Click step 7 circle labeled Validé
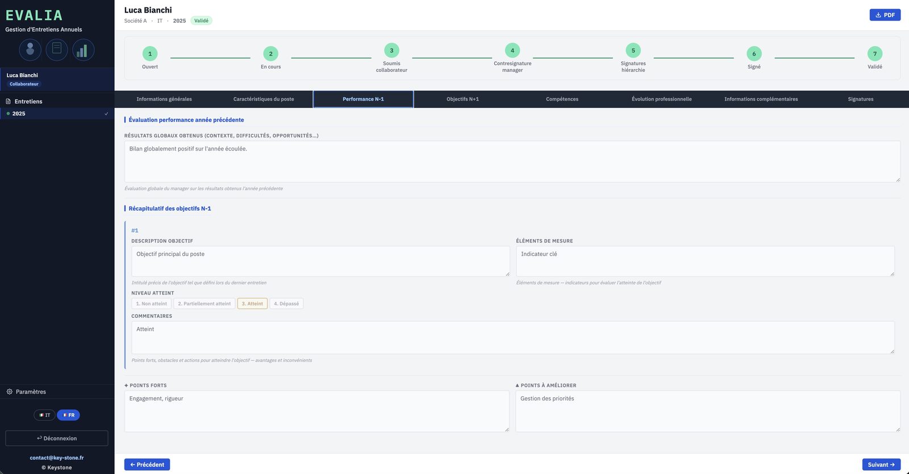Image resolution: width=909 pixels, height=474 pixels. coord(875,54)
